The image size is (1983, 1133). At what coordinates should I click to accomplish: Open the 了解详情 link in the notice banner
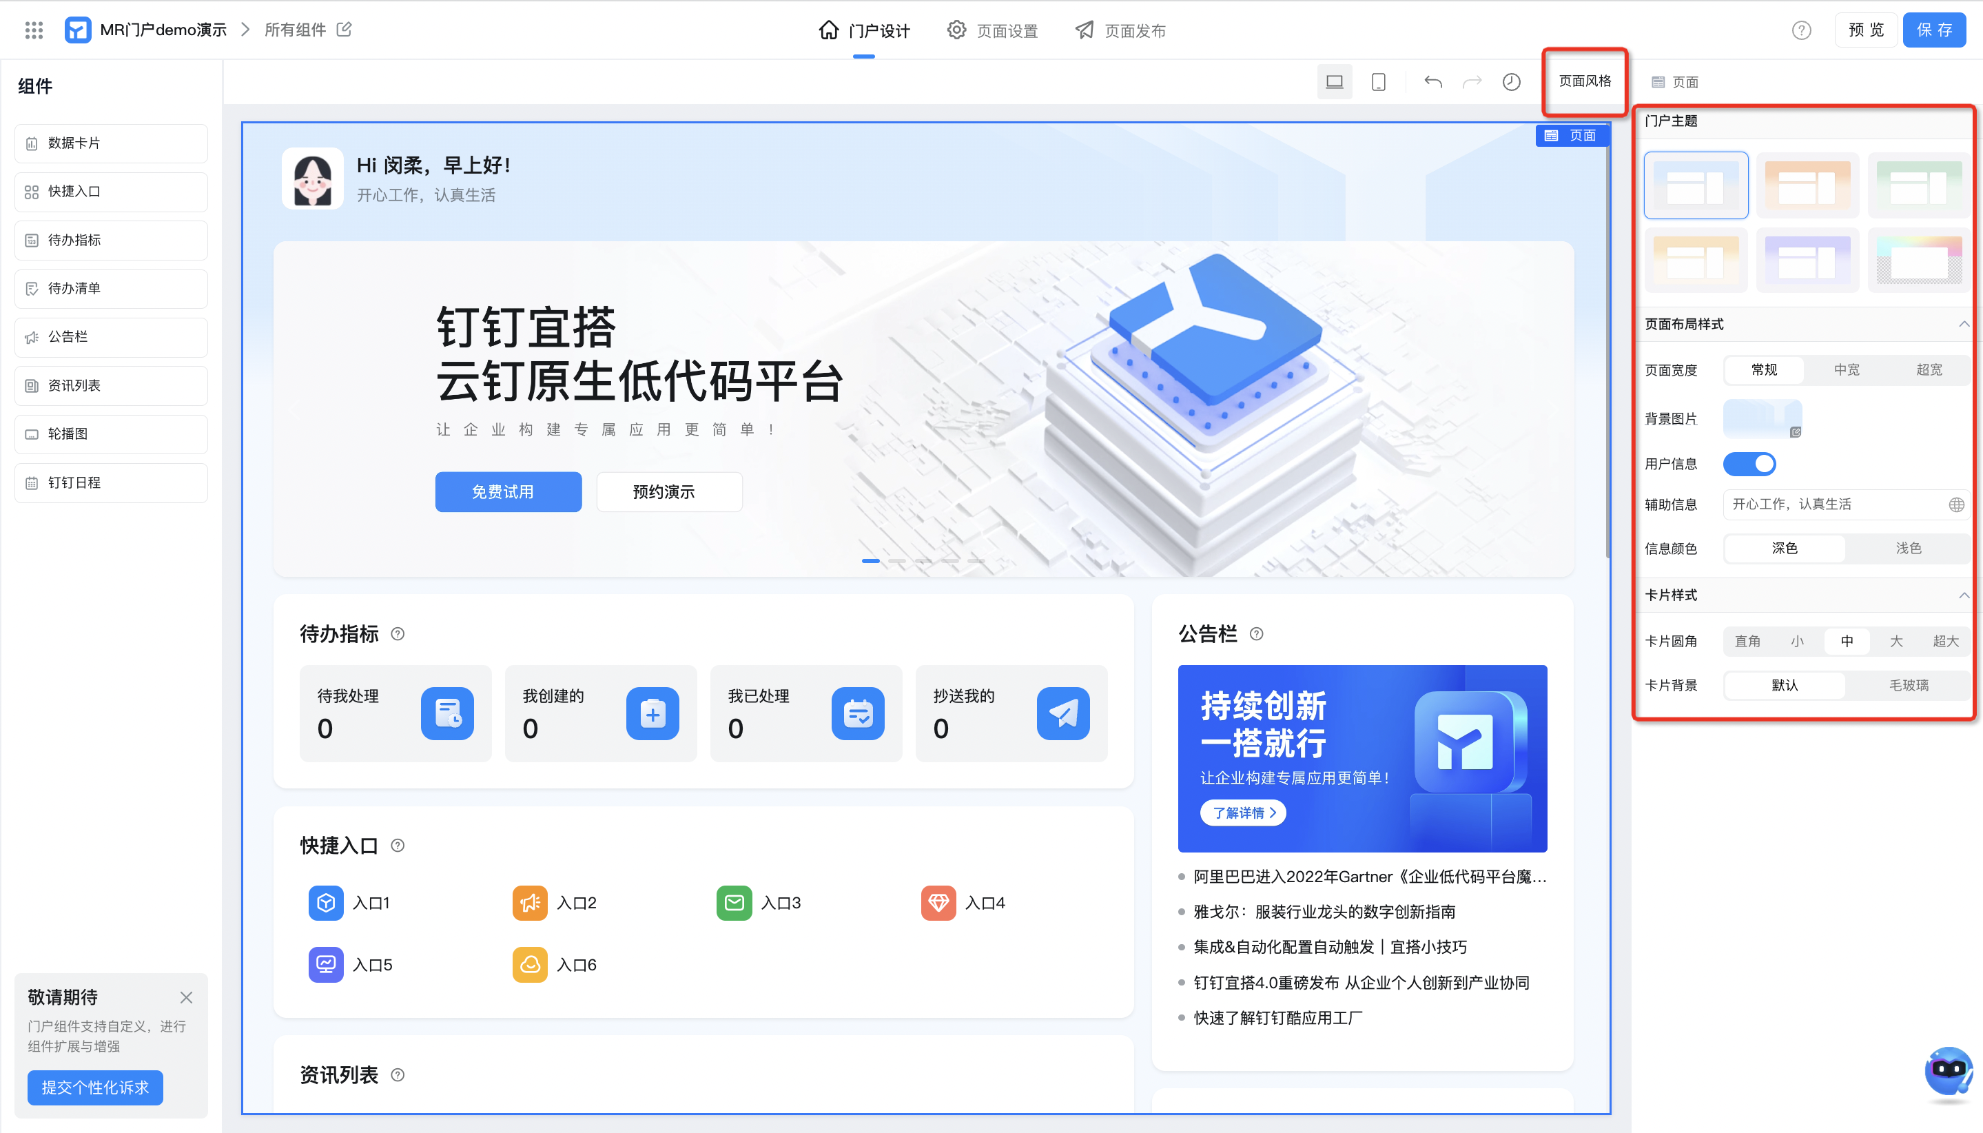click(x=1243, y=813)
